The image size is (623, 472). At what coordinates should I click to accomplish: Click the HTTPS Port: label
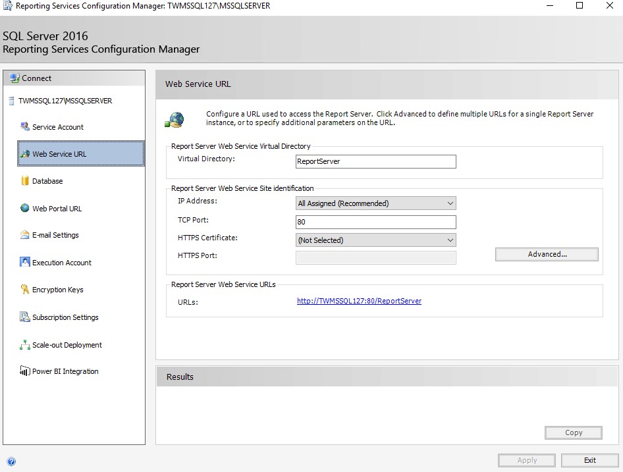(198, 255)
